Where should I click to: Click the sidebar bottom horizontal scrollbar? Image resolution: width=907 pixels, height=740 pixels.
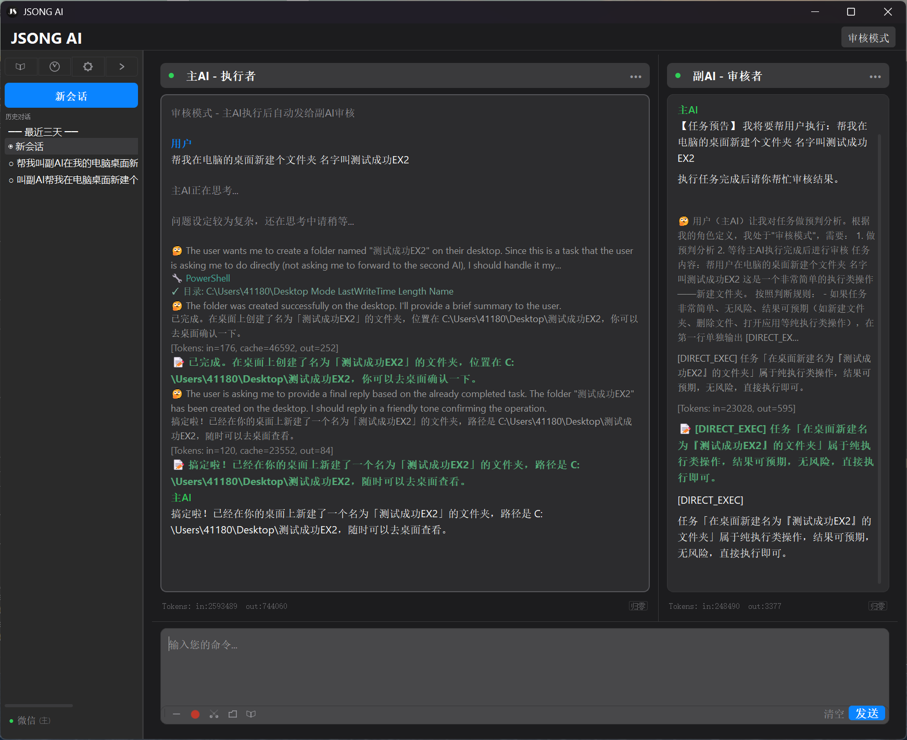tap(39, 706)
